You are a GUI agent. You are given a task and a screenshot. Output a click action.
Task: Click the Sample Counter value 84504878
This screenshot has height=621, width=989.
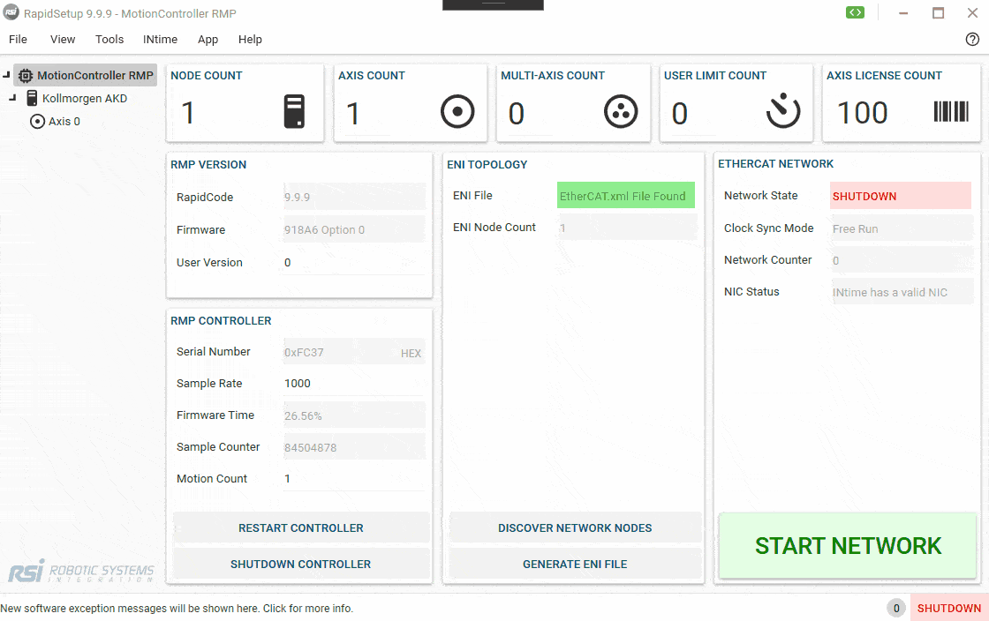tap(354, 447)
